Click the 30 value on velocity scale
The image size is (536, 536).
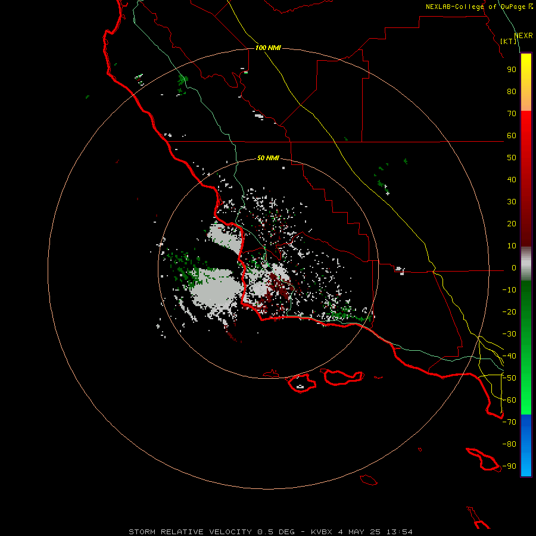point(512,202)
